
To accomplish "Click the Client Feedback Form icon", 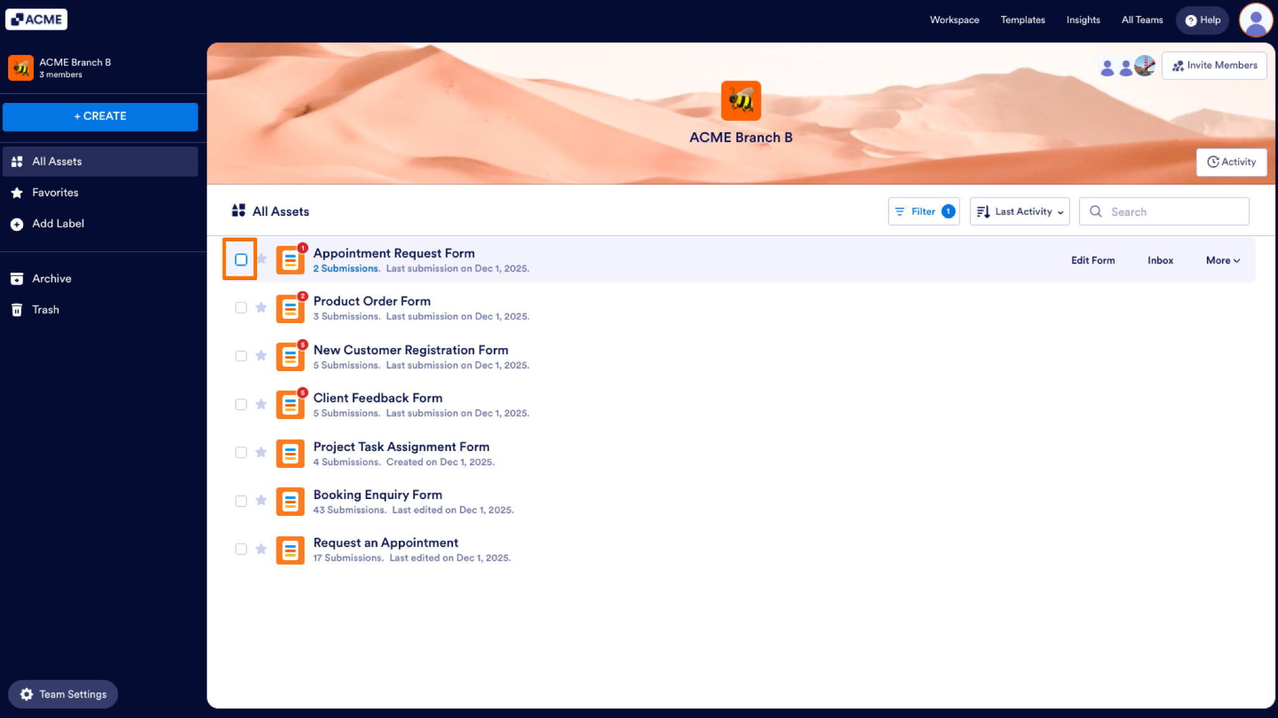I will point(290,405).
